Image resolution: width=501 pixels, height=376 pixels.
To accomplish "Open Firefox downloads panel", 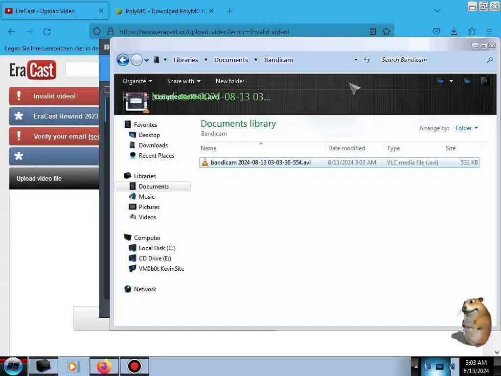I will click(454, 31).
